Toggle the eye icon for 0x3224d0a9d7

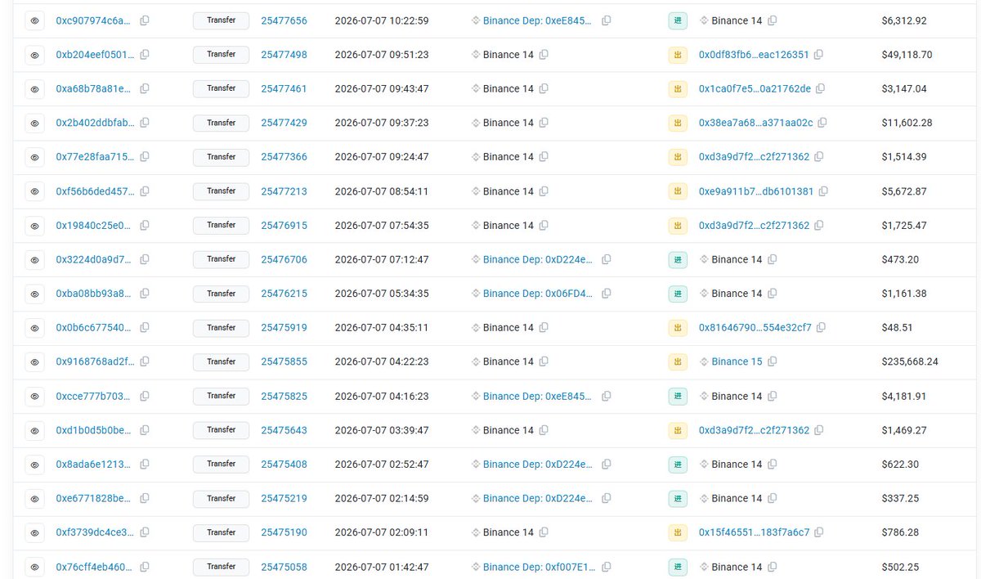pos(35,259)
